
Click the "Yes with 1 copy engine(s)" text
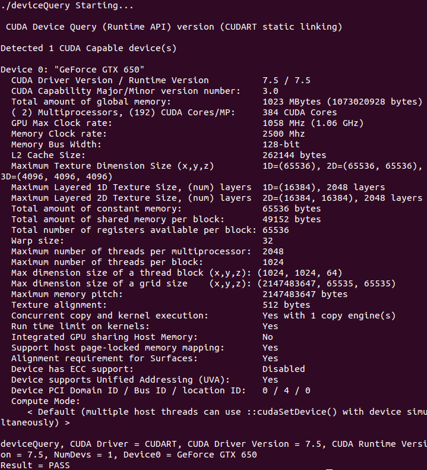point(328,316)
